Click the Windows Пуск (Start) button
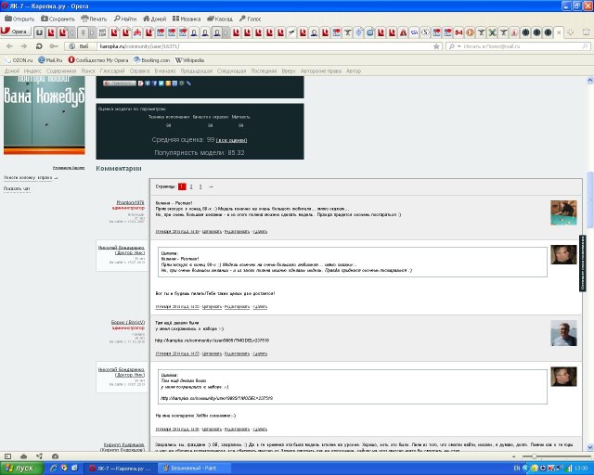 (20, 469)
